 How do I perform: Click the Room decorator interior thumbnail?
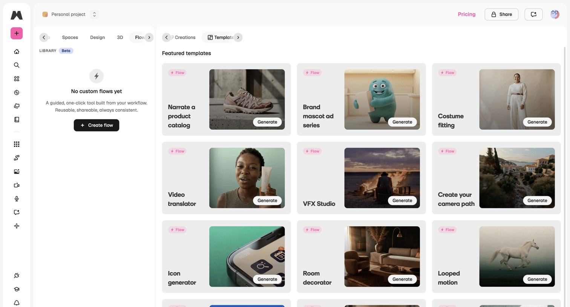click(382, 256)
